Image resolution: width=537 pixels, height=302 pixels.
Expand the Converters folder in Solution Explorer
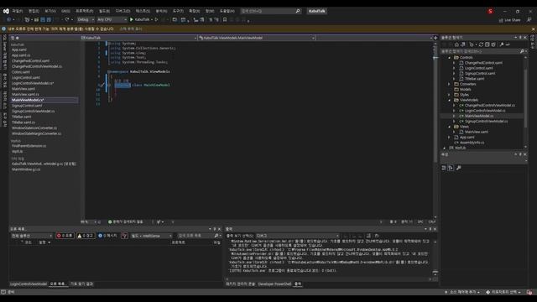tap(450, 84)
